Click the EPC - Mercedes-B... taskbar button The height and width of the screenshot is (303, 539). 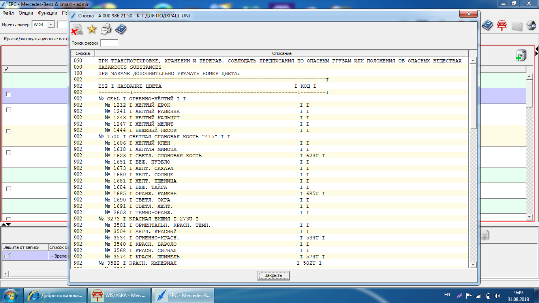click(x=183, y=295)
